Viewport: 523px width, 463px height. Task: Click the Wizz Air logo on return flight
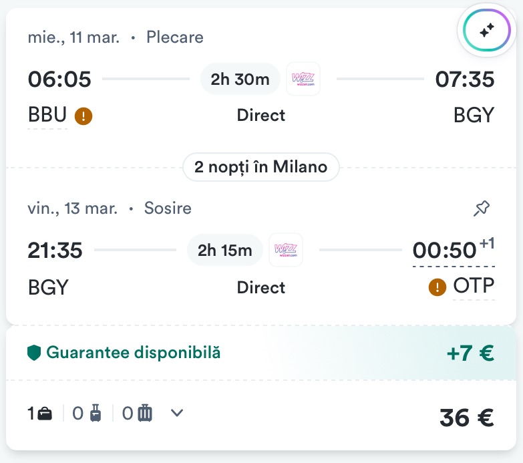[285, 251]
